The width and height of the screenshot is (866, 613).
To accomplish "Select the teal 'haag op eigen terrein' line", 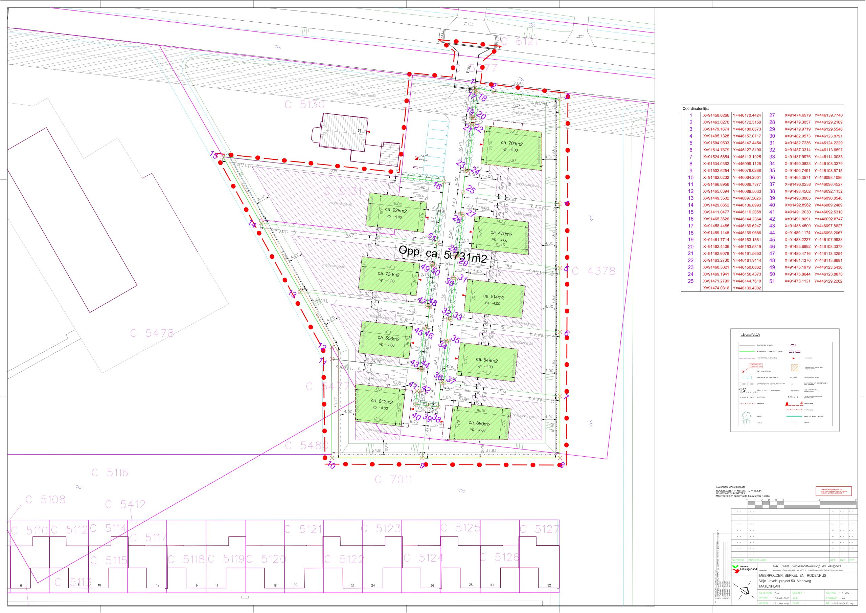I will tap(794, 416).
